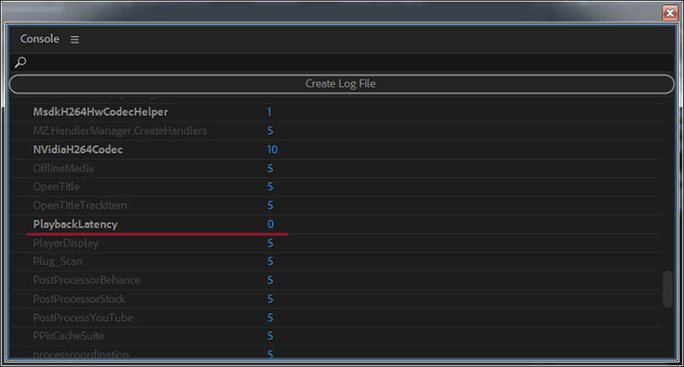Screen dimensions: 684x367
Task: Edit OpenTitleTrackItem value 5
Action: (270, 205)
